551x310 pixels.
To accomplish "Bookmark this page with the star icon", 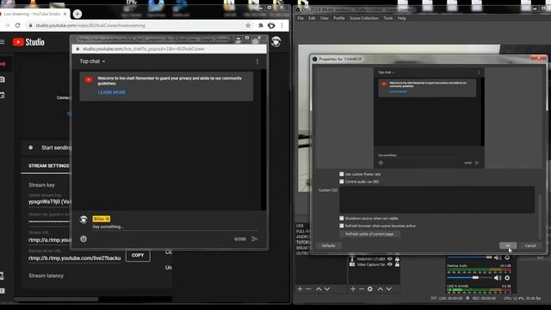I will [x=248, y=25].
